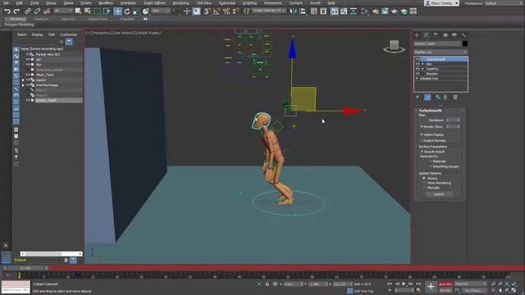Screen dimensions: 525x295
Task: Click Remove modifier trash icon
Action: click(x=445, y=98)
